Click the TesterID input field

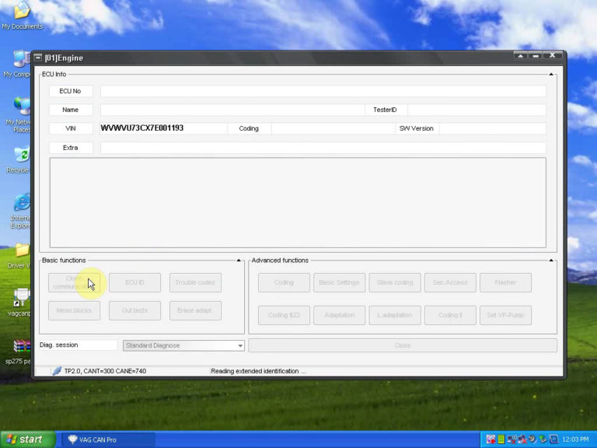click(x=477, y=110)
